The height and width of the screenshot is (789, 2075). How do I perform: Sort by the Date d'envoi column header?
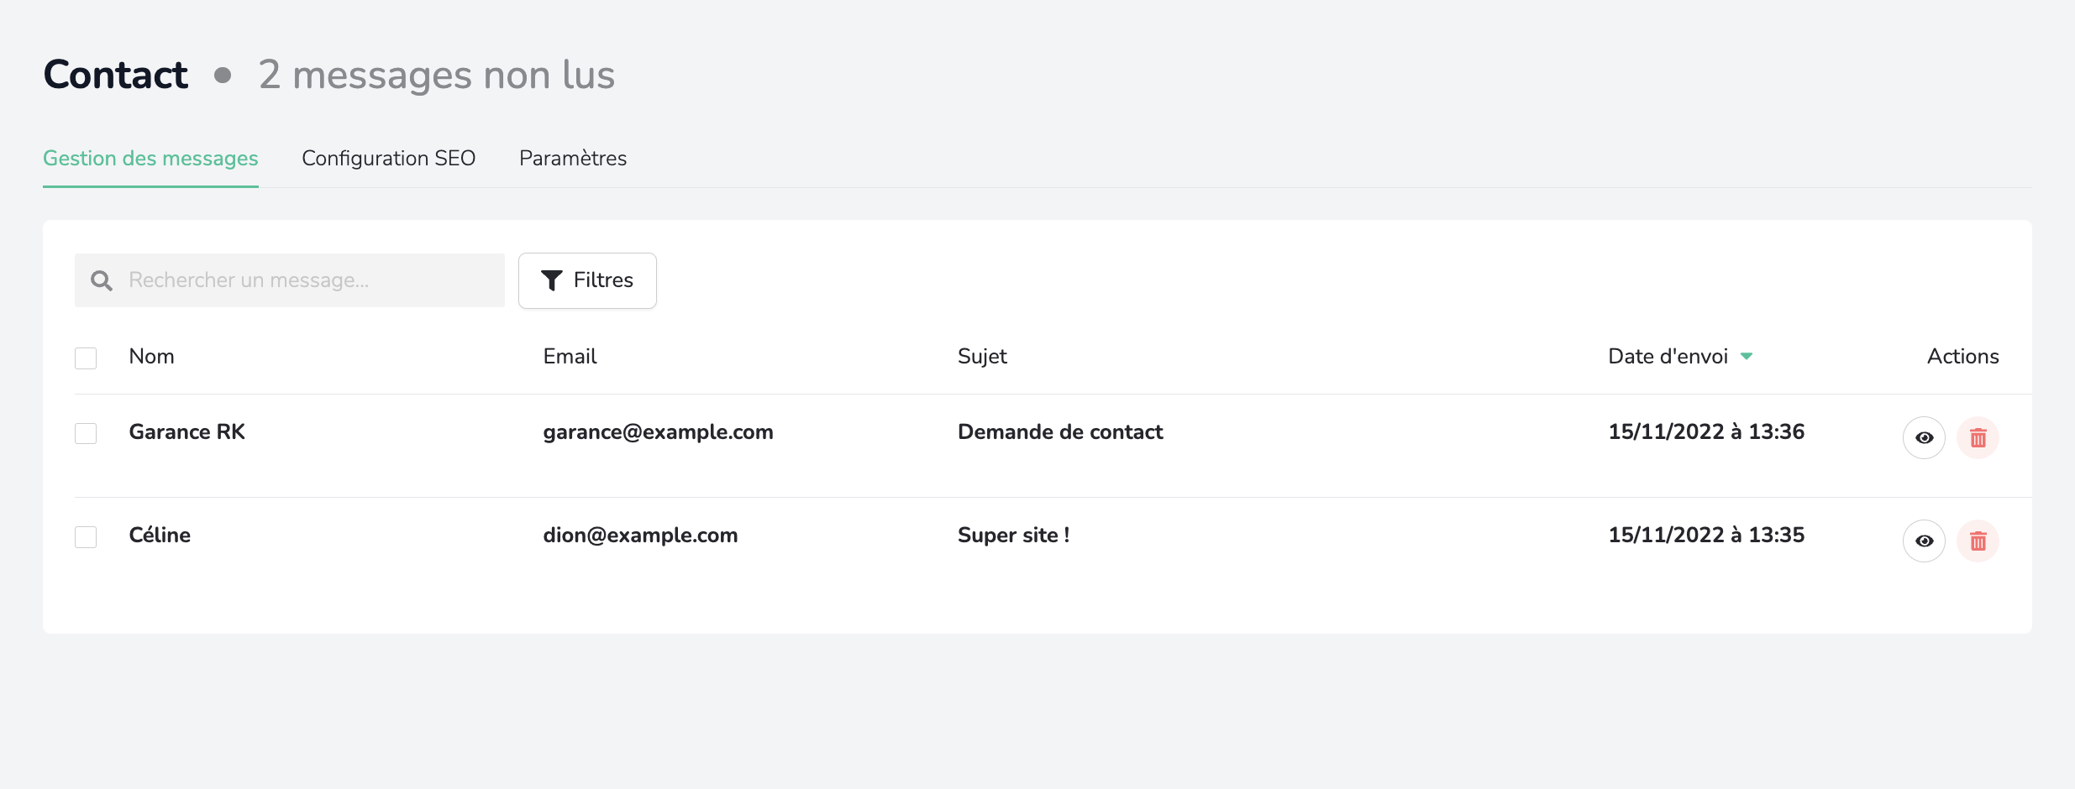click(1668, 357)
